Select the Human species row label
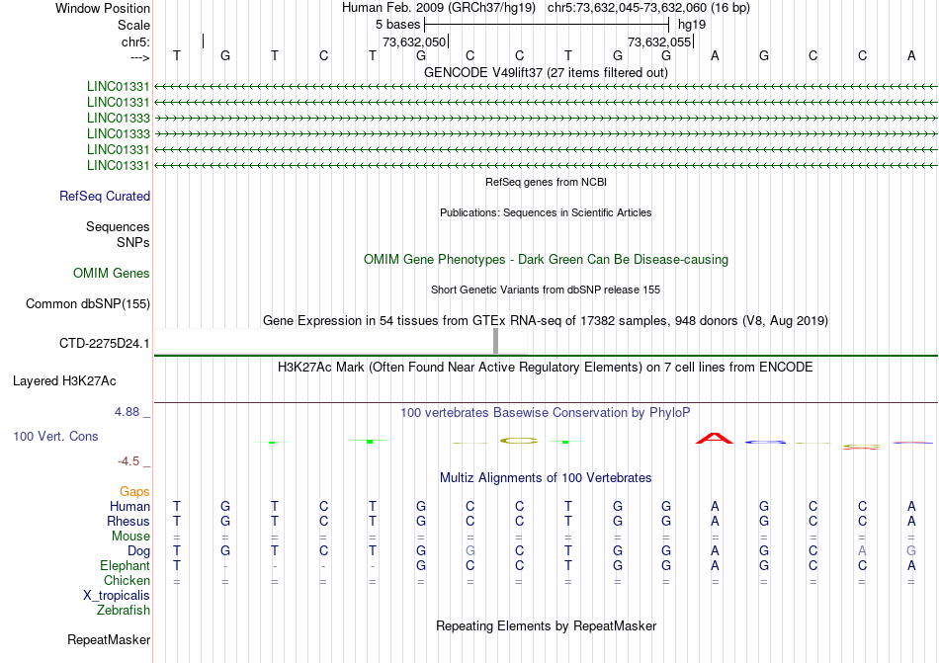This screenshot has width=939, height=663. [x=129, y=506]
